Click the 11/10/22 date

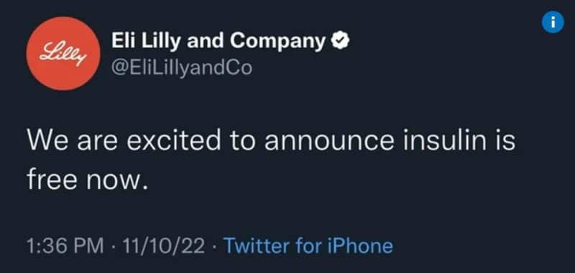(165, 246)
